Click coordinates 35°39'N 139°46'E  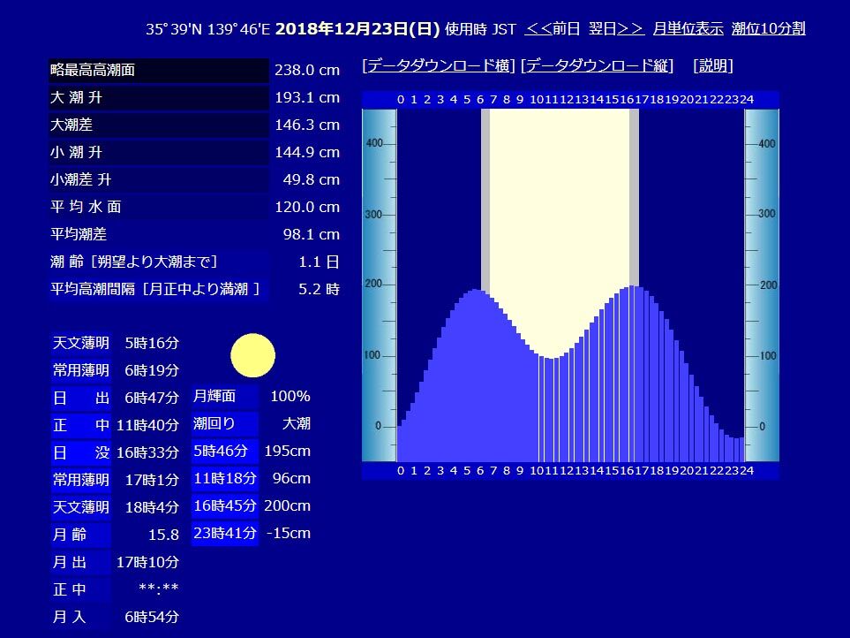[x=207, y=29]
